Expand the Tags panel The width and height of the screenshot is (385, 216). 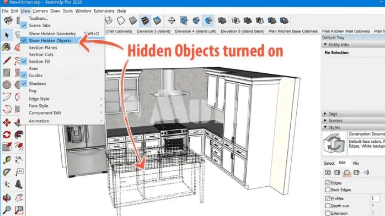[325, 114]
